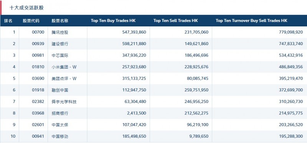Select 美团点评 - W stock name

coord(64,78)
